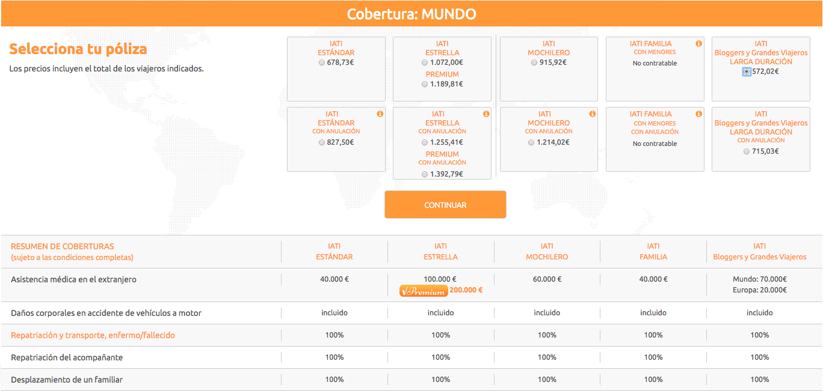The height and width of the screenshot is (391, 823).
Task: Choose Bloggers con anulación 715,03€ option
Action: coord(747,151)
